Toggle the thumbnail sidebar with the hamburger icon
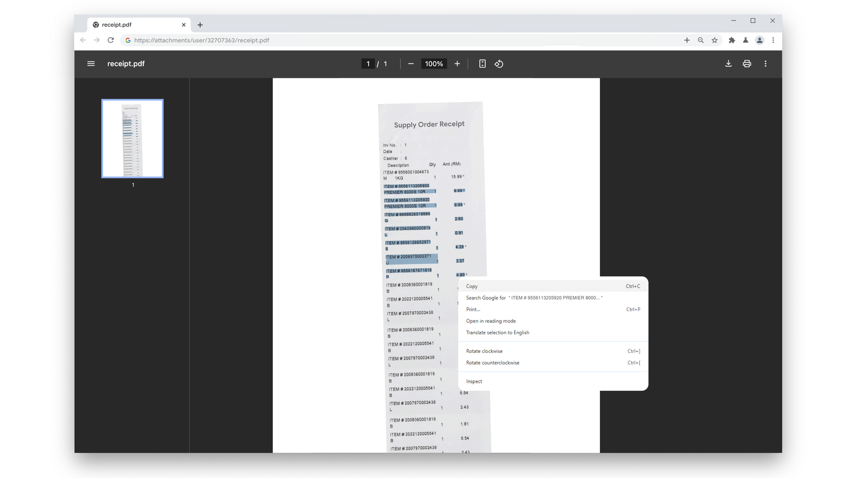Viewport: 851px width, 478px height. point(91,63)
